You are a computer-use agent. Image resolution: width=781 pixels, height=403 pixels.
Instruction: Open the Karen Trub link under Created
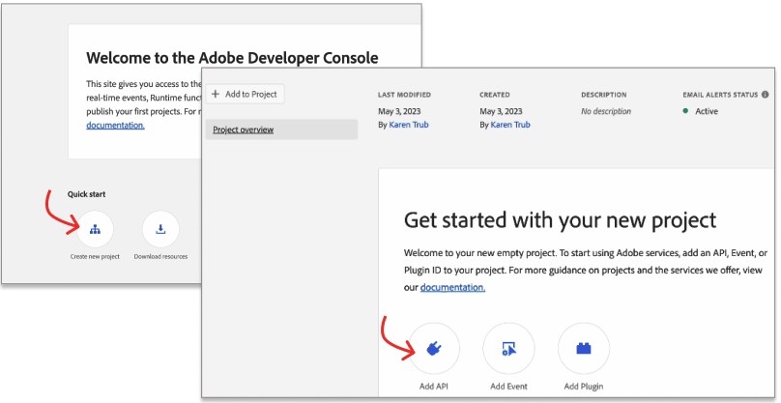[510, 125]
